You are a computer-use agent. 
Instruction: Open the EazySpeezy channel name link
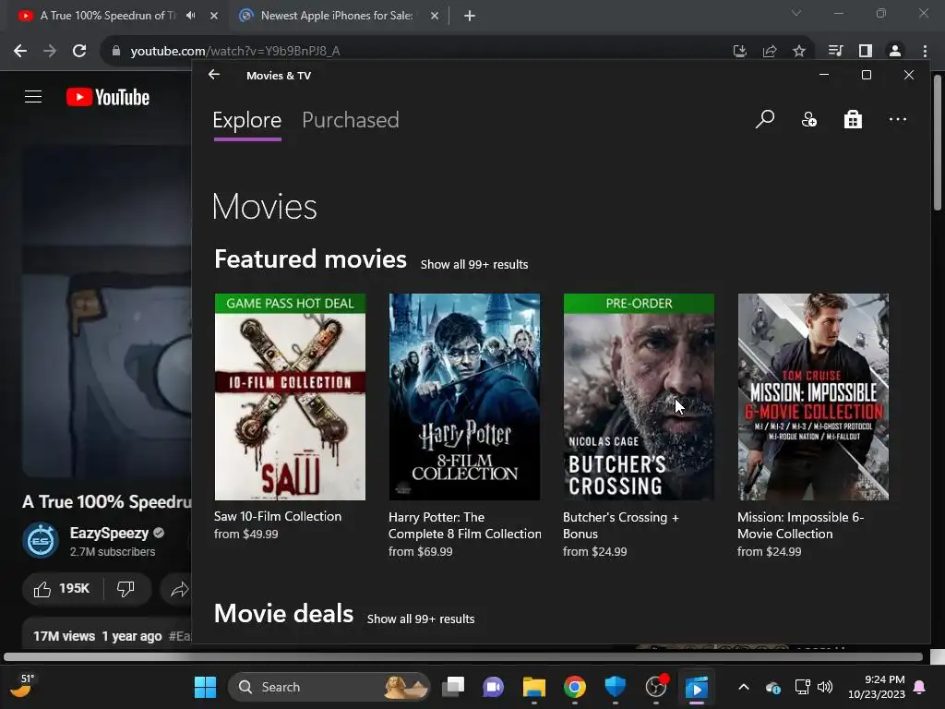(x=109, y=534)
